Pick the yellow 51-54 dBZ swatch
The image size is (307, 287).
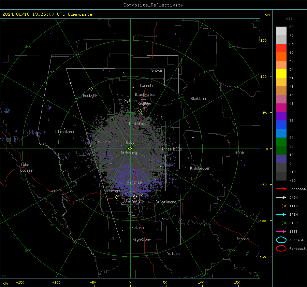pyautogui.click(x=281, y=74)
